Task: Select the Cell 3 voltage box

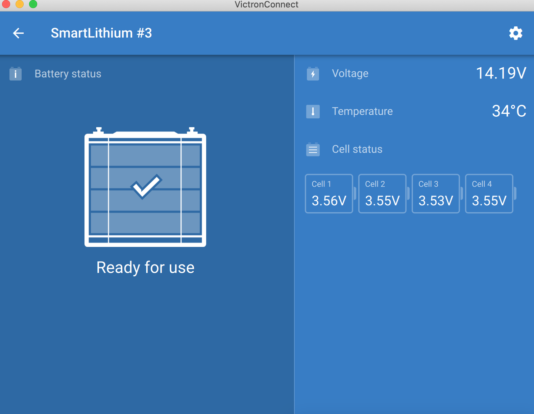Action: (x=436, y=193)
